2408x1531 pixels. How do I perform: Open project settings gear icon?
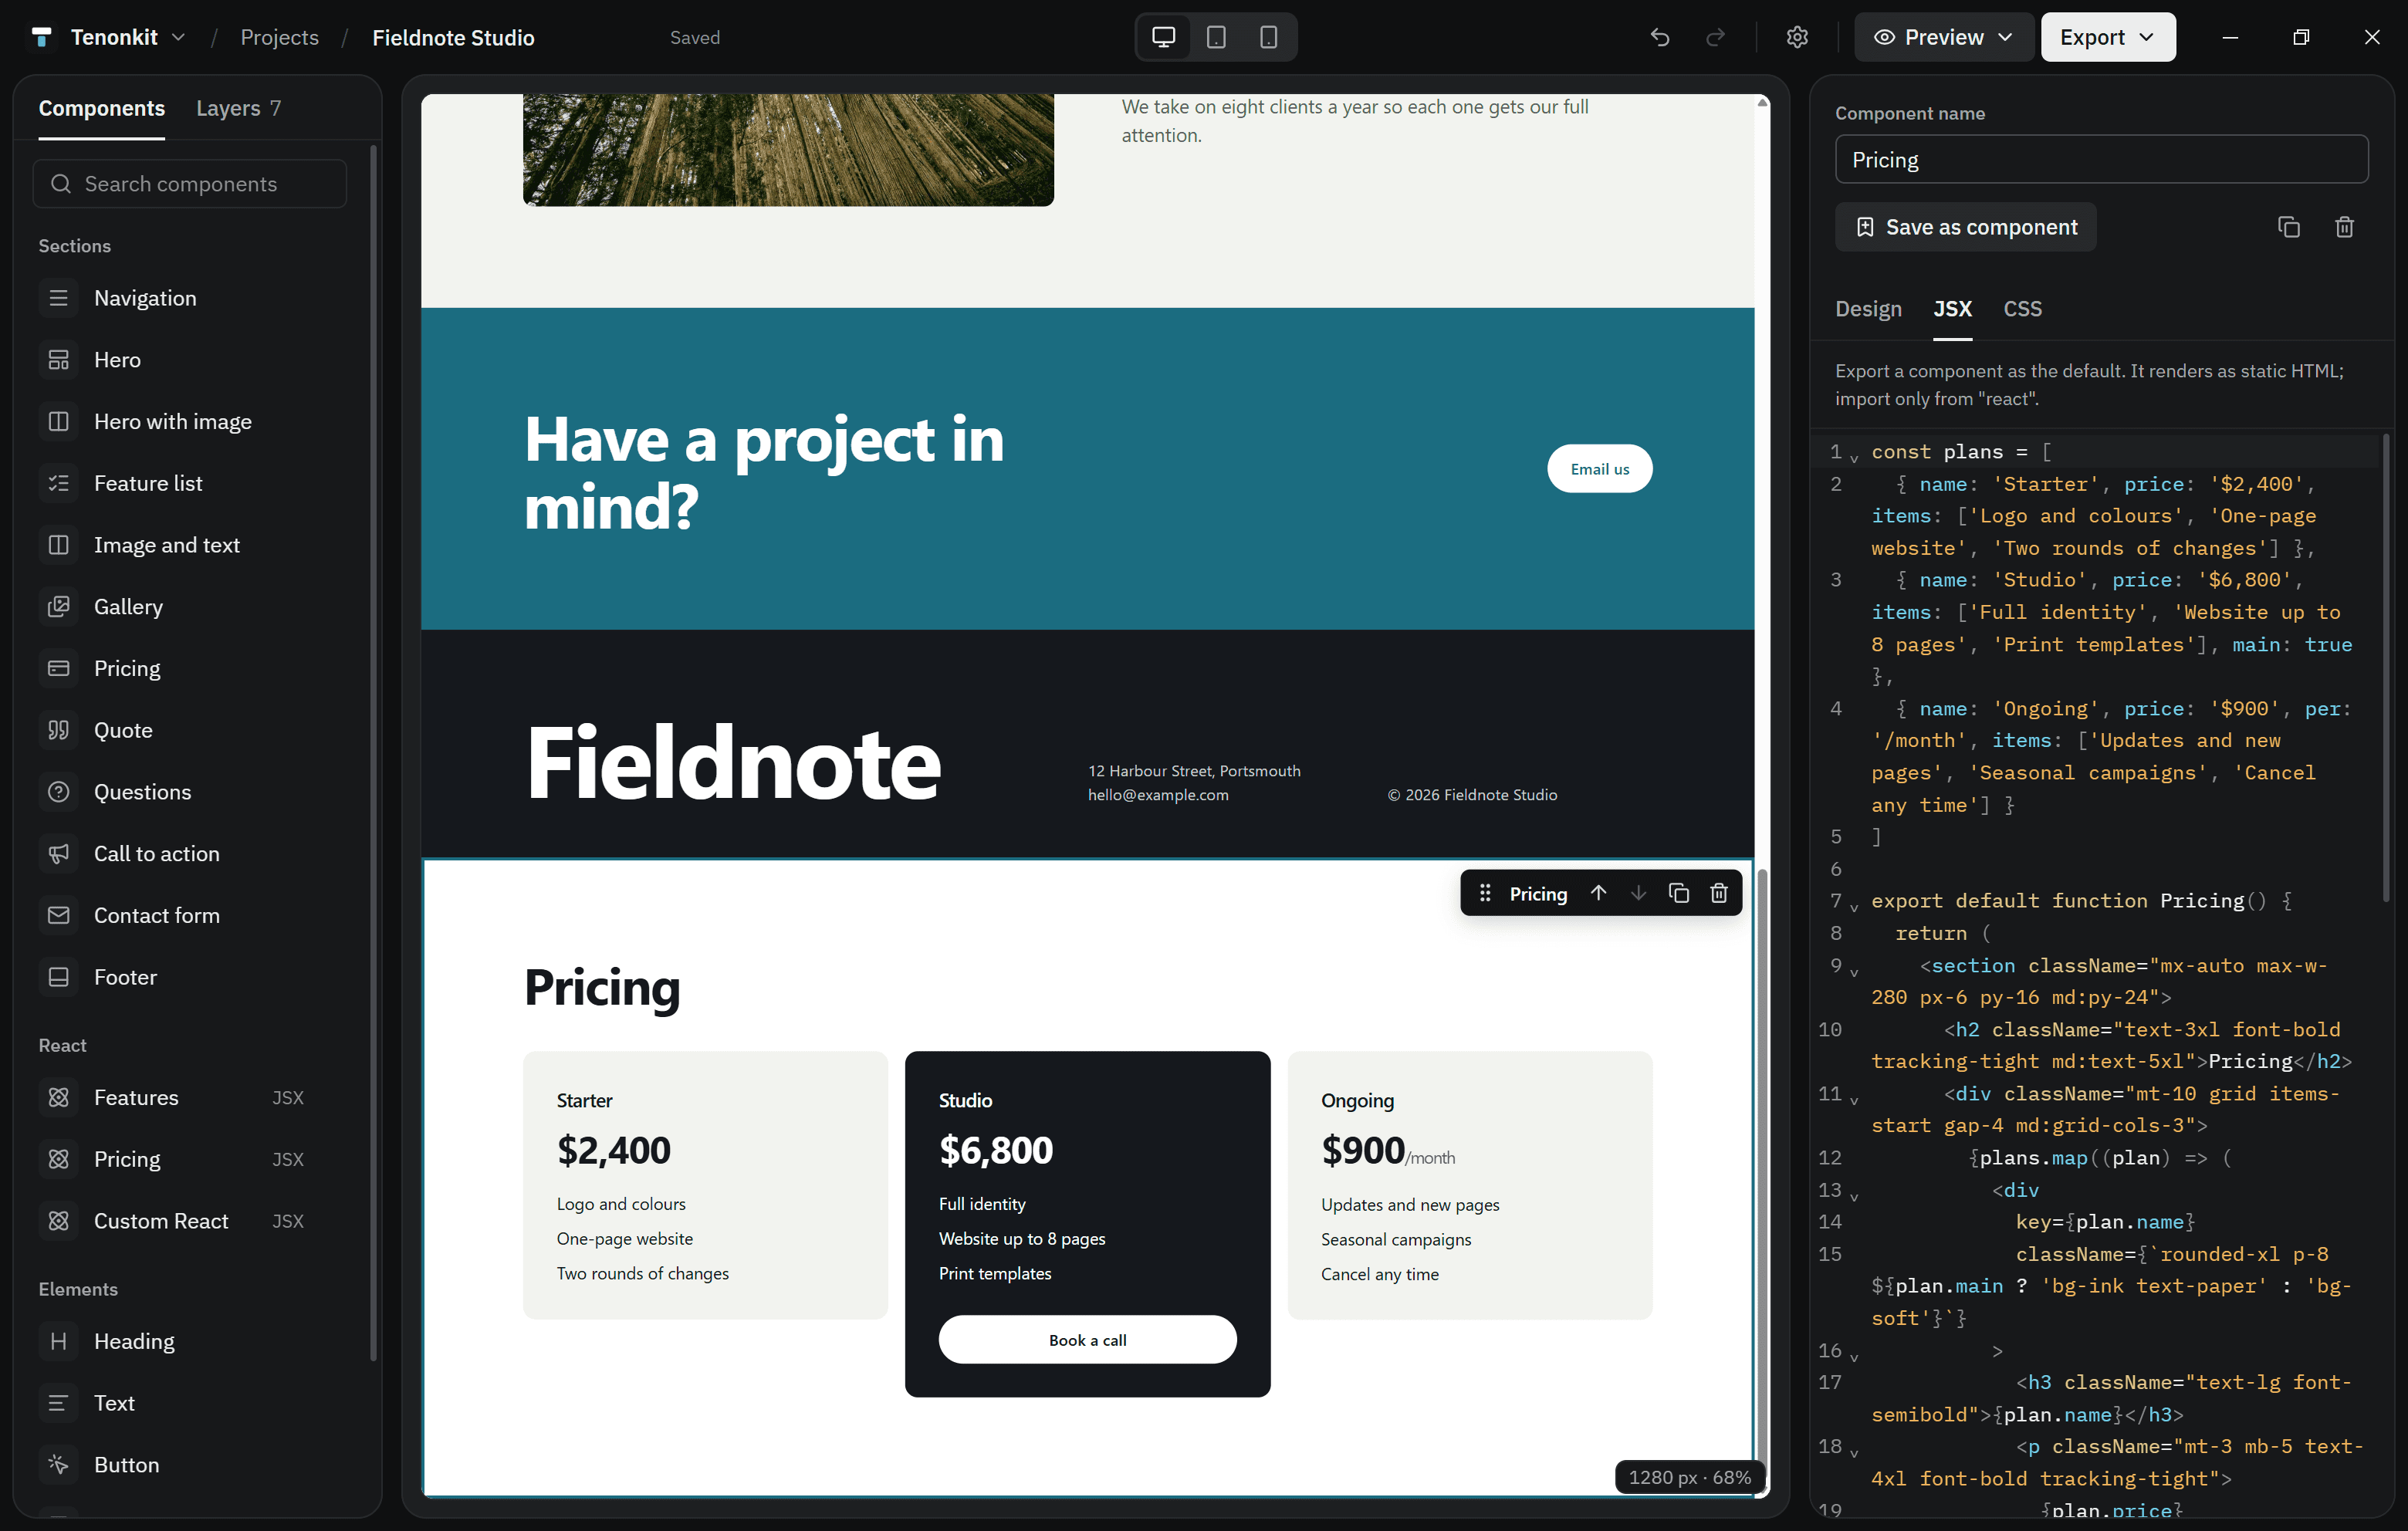click(x=1797, y=37)
